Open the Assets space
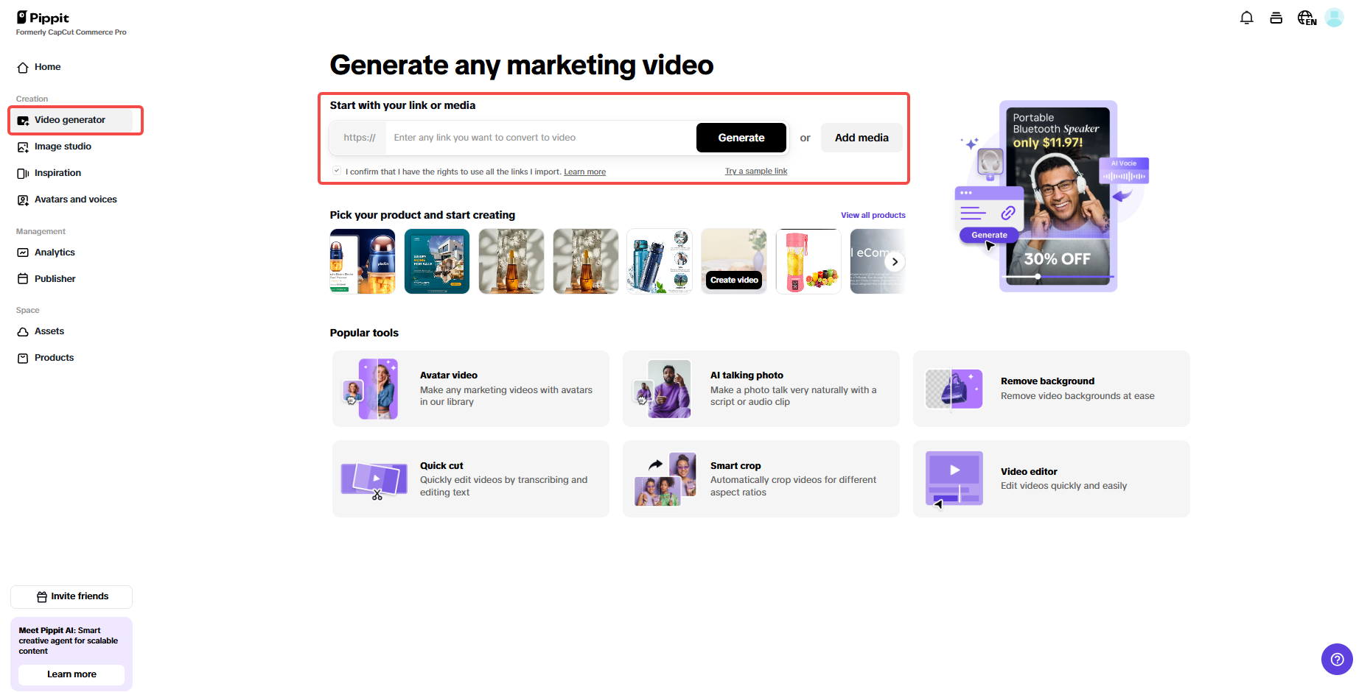This screenshot has height=692, width=1370. pyautogui.click(x=49, y=331)
